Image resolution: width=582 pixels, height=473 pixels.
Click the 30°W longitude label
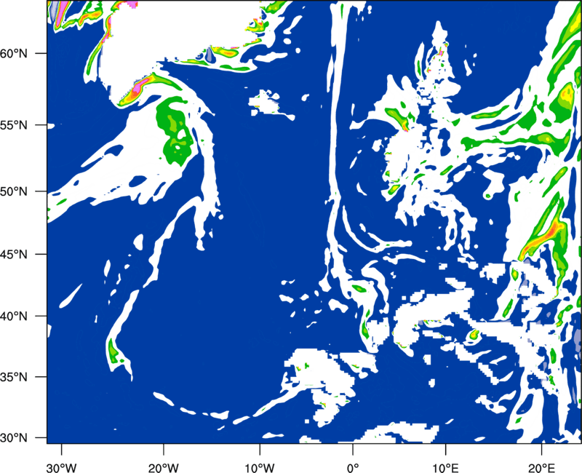point(62,468)
